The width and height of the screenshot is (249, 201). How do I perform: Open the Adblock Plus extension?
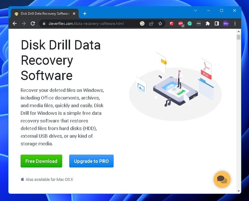pyautogui.click(x=181, y=24)
